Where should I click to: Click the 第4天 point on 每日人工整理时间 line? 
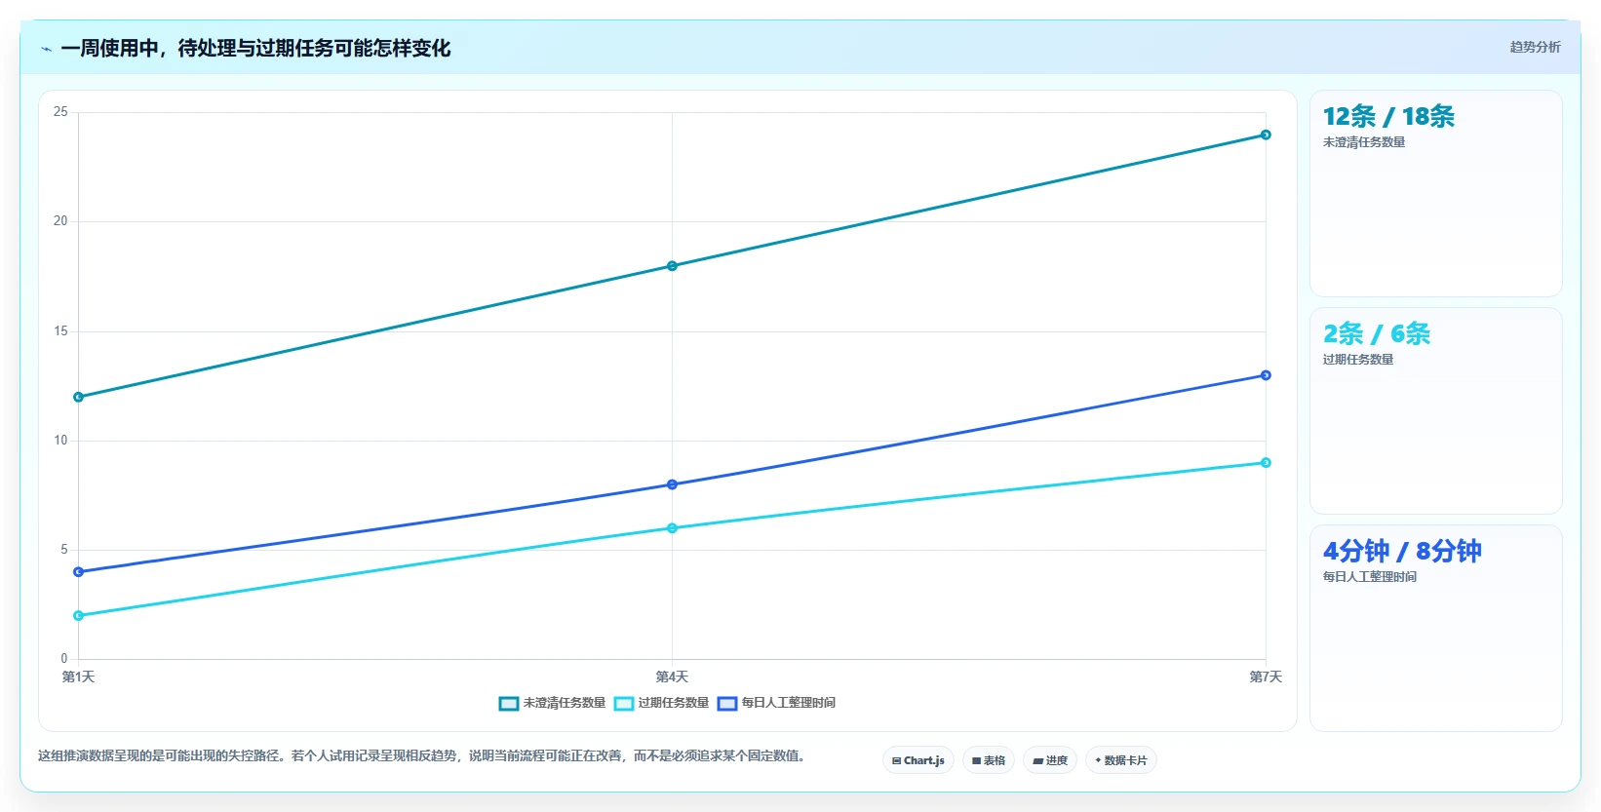click(x=672, y=484)
